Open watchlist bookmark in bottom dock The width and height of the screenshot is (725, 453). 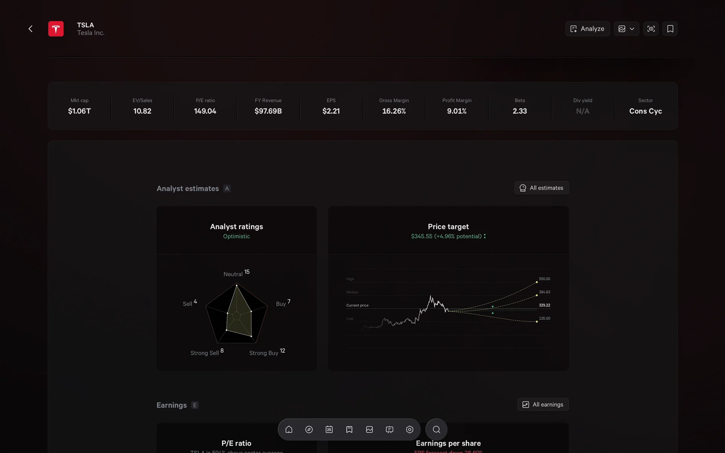349,430
